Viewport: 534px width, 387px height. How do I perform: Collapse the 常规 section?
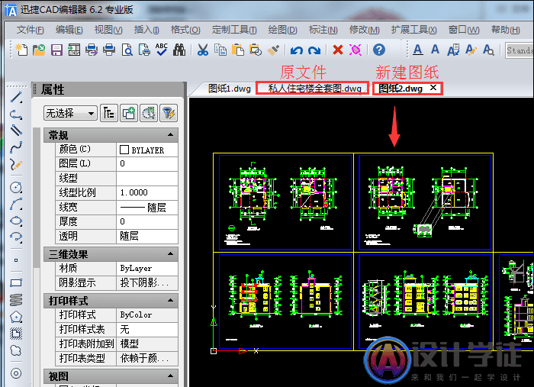pos(171,135)
